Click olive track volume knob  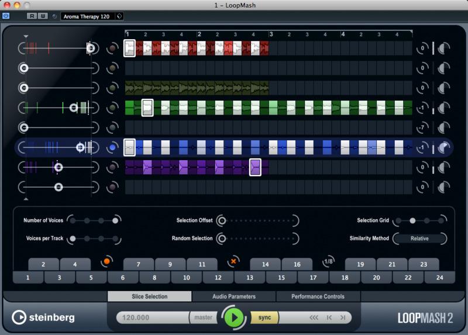(444, 88)
